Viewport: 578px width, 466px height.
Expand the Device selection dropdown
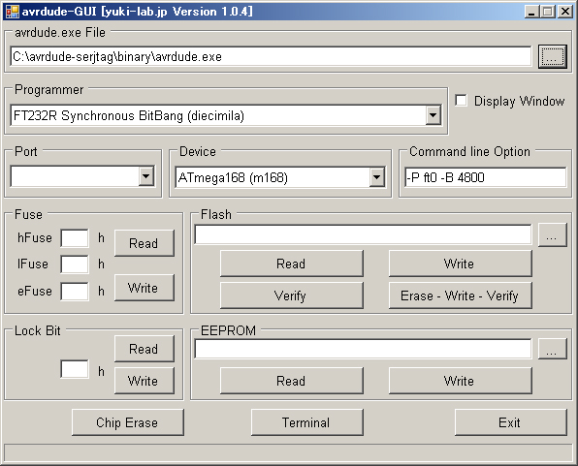click(x=376, y=177)
